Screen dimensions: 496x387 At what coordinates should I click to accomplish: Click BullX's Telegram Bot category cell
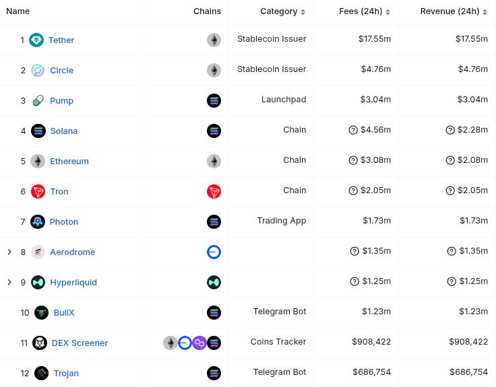click(280, 312)
